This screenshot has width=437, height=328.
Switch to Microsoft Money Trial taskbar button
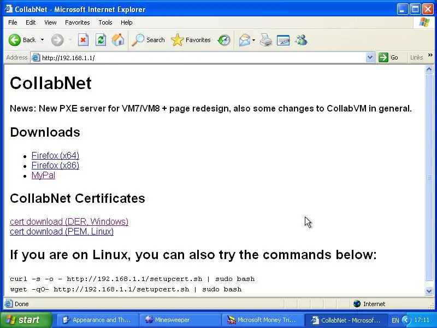tap(262, 320)
